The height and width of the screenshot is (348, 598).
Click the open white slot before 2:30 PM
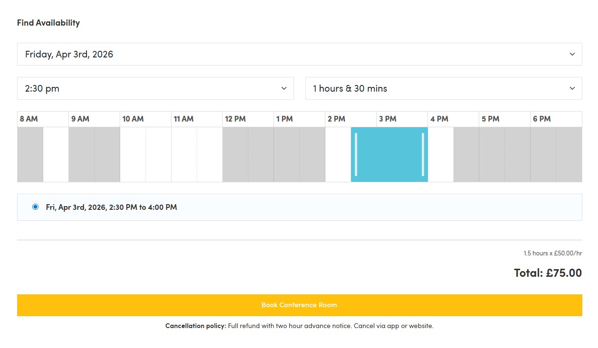[338, 154]
